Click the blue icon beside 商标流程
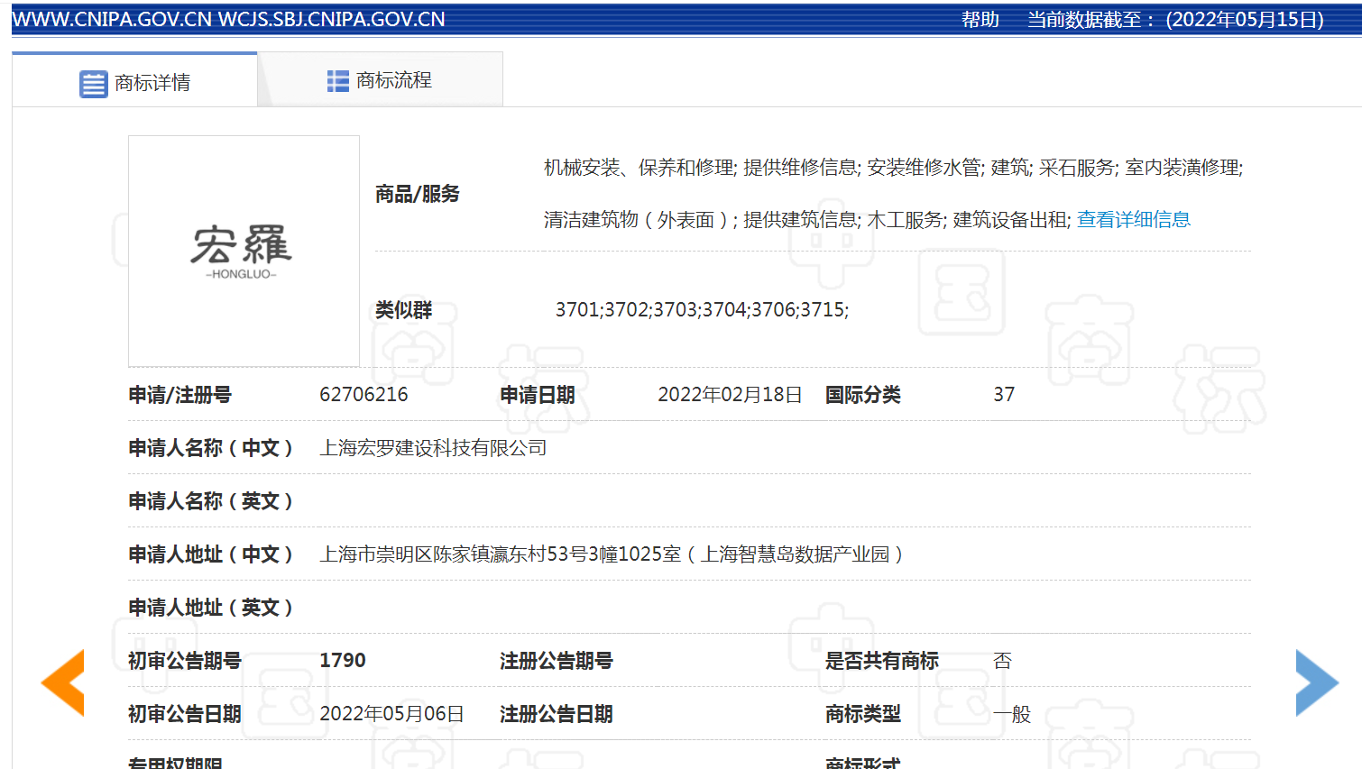 tap(337, 81)
